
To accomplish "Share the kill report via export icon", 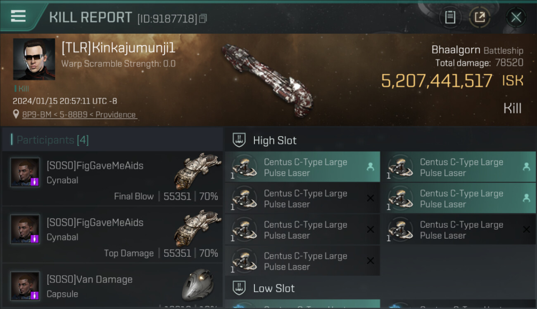I will 480,17.
